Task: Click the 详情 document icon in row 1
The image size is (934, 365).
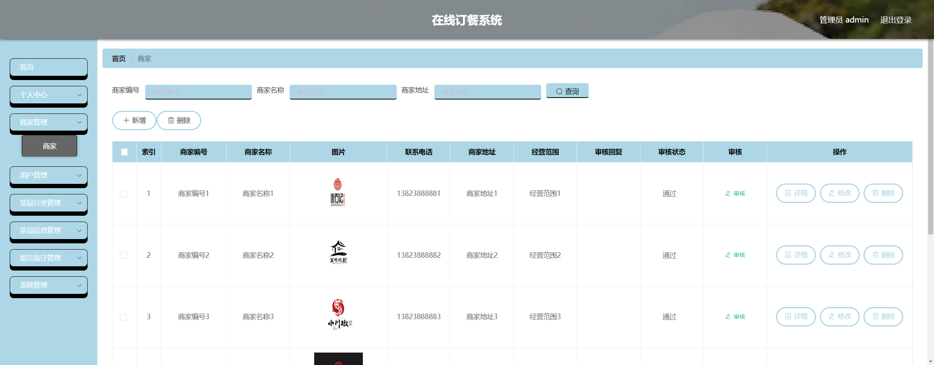Action: 788,193
